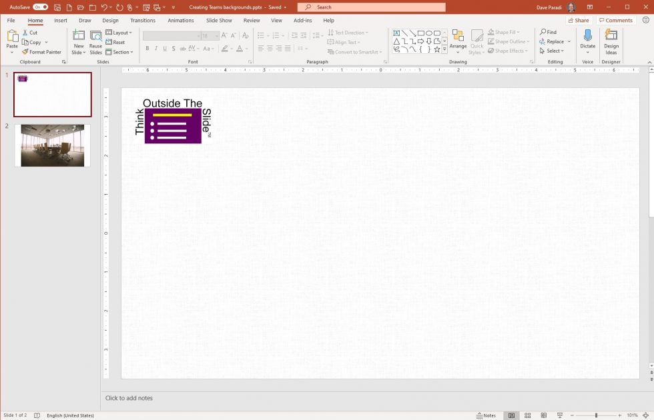Image resolution: width=654 pixels, height=420 pixels.
Task: Toggle Bold formatting
Action: pos(147,48)
